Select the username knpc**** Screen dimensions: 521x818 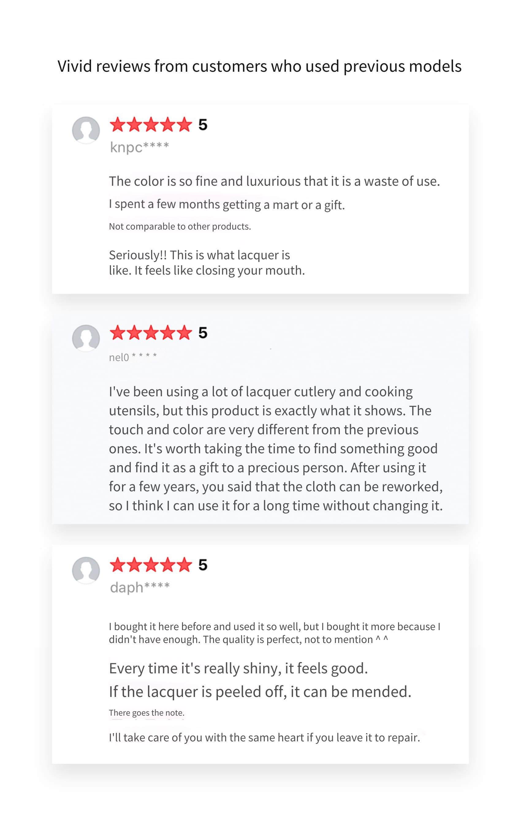(x=139, y=147)
